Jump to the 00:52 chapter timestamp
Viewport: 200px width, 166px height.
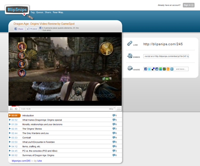tap(14, 120)
